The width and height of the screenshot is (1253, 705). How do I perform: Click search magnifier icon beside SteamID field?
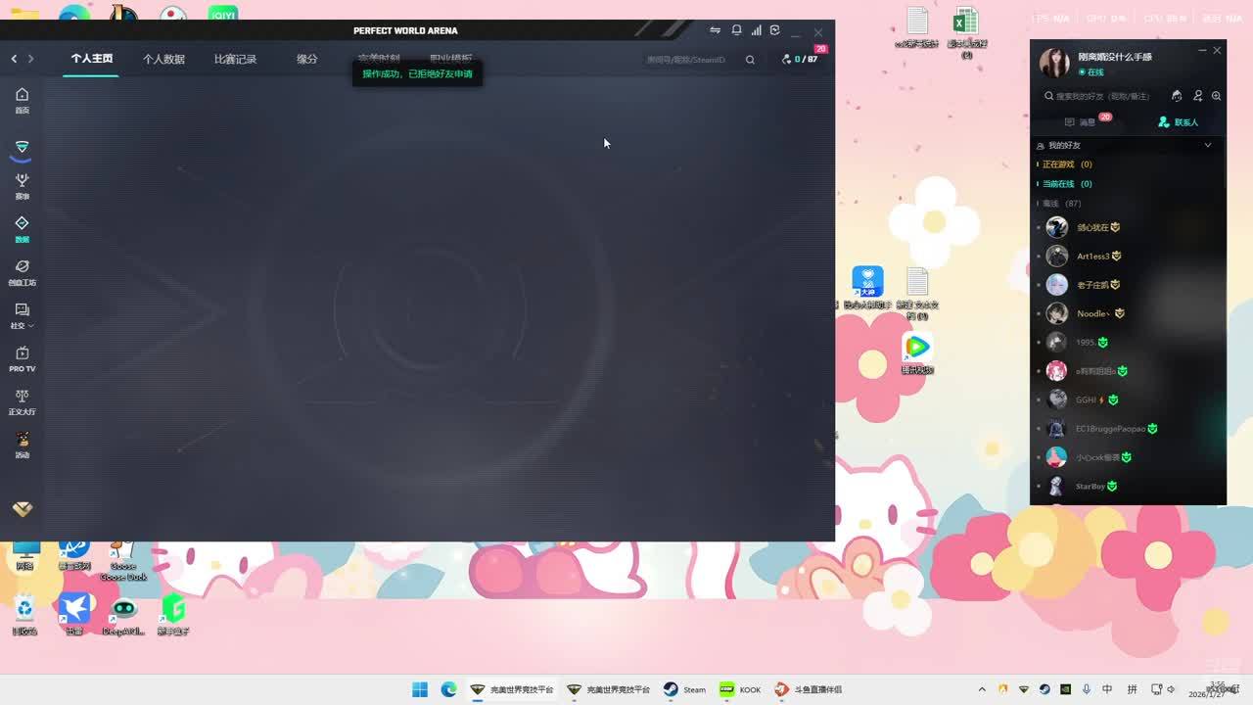[x=750, y=60]
